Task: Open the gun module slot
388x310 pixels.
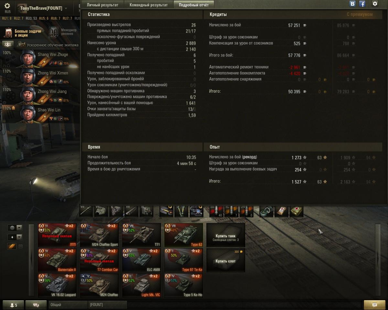Action: pyautogui.click(x=86, y=211)
